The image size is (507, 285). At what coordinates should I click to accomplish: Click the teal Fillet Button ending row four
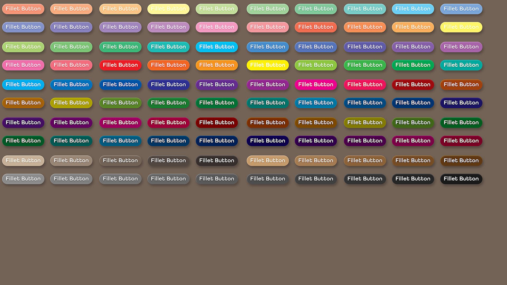tap(461, 65)
